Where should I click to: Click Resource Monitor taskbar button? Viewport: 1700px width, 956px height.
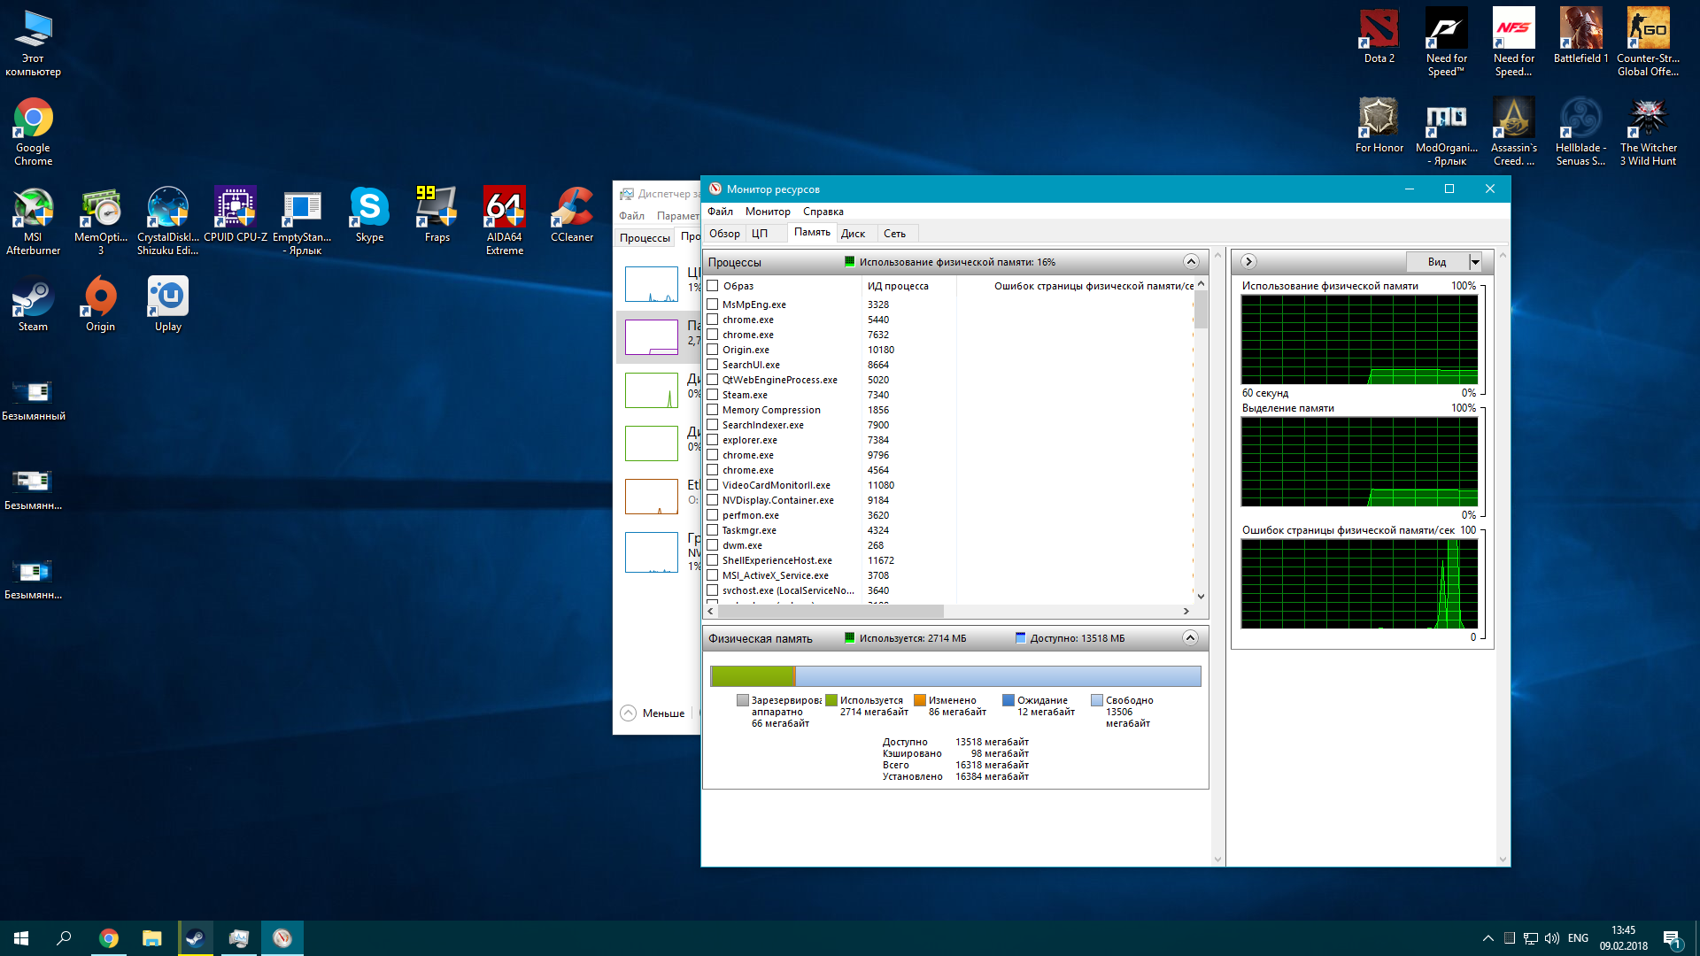282,938
